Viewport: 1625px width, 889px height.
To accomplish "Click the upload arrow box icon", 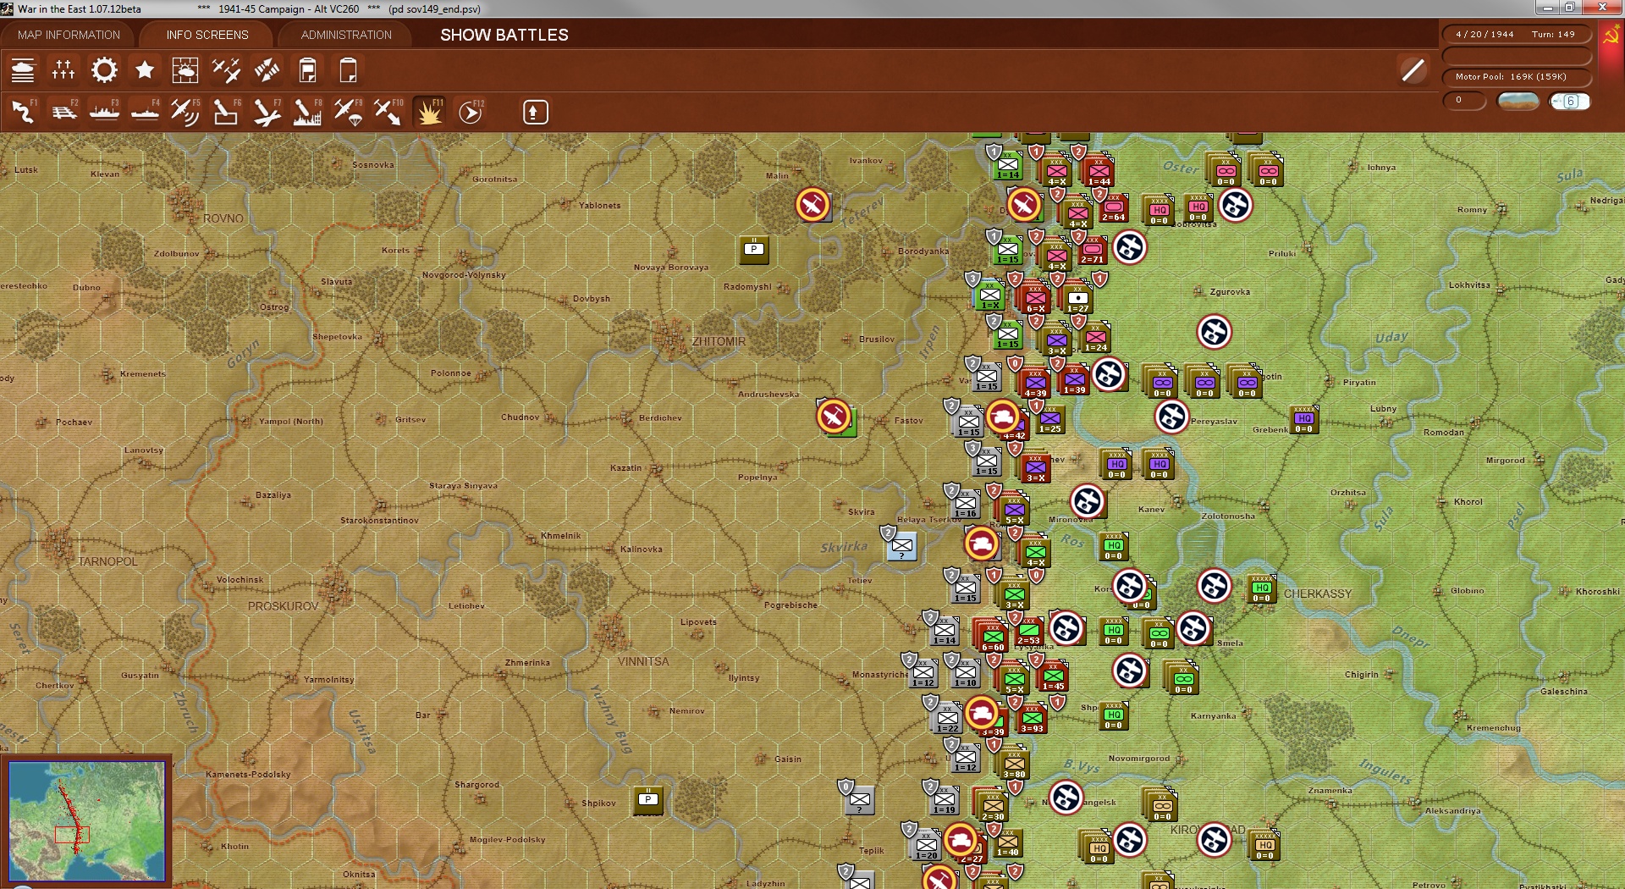I will (x=535, y=112).
